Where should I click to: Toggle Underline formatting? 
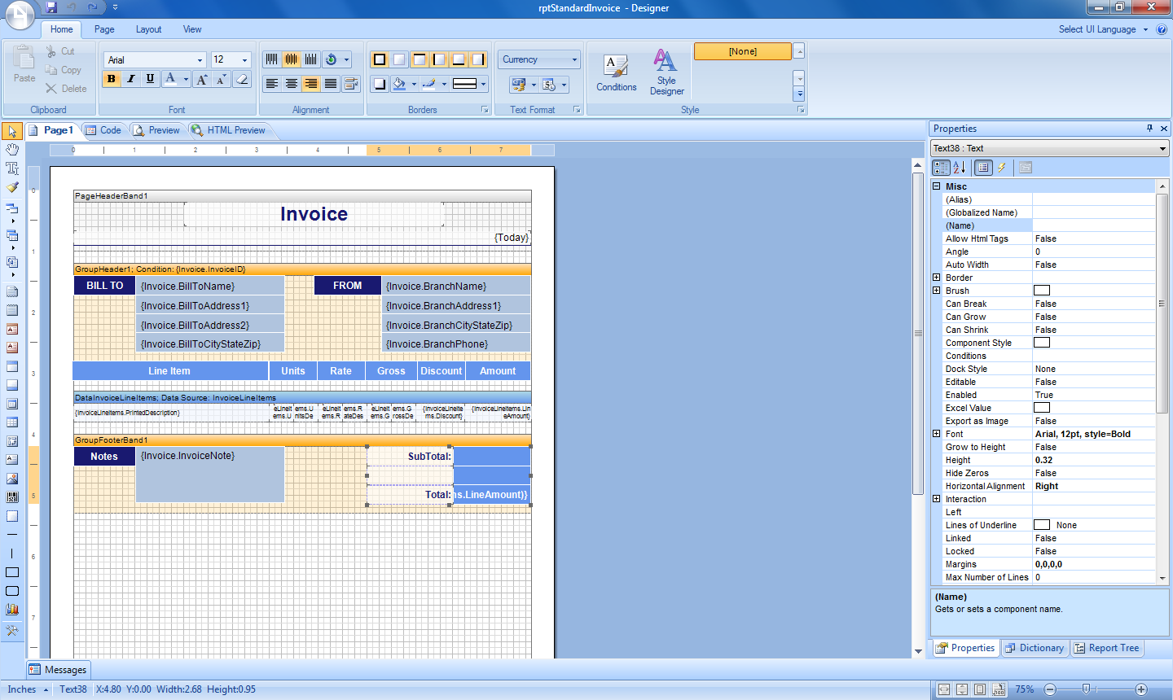[150, 79]
